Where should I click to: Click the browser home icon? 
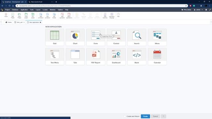(13, 6)
